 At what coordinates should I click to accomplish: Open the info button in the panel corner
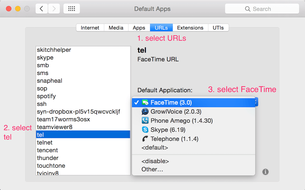click(265, 172)
